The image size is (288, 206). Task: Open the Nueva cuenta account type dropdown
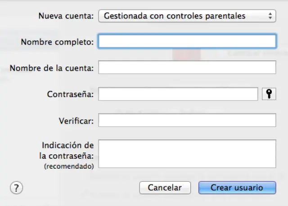click(x=186, y=16)
